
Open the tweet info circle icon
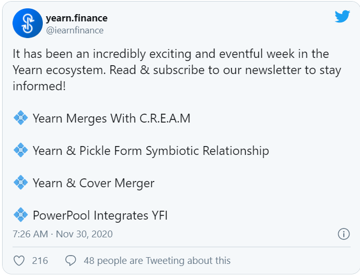click(343, 234)
